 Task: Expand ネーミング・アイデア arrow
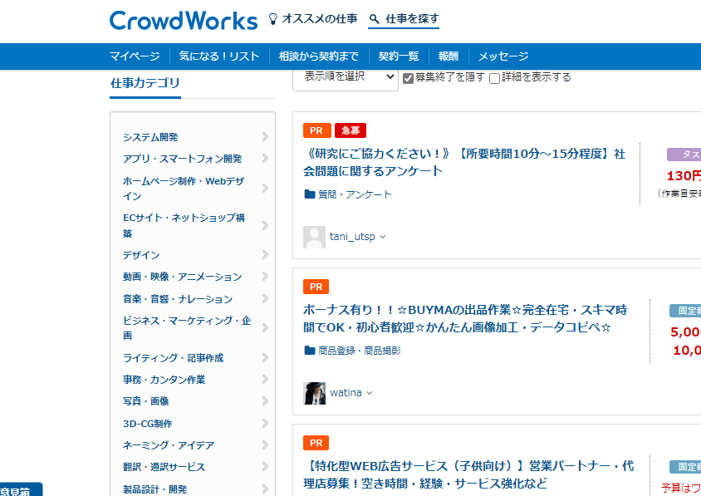click(265, 444)
